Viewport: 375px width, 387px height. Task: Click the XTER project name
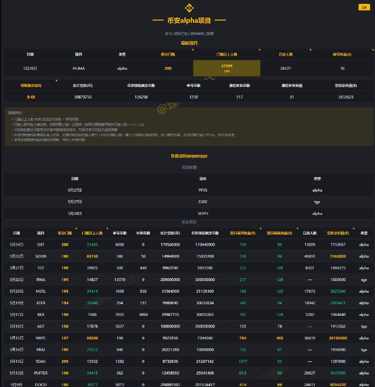(x=41, y=303)
